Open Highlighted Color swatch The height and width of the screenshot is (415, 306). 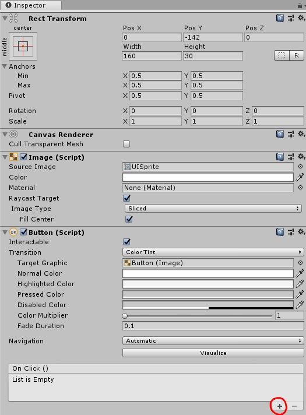pyautogui.click(x=208, y=284)
